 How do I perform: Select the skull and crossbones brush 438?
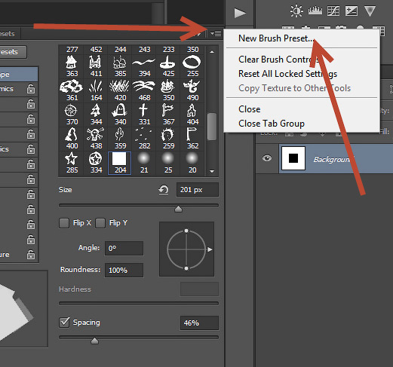(96, 138)
